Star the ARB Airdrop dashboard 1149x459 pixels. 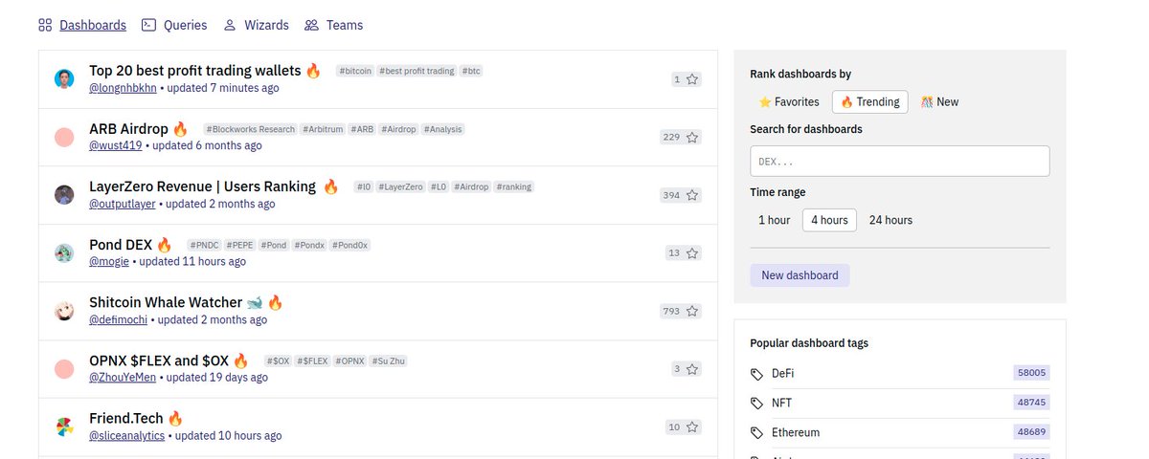click(x=692, y=137)
